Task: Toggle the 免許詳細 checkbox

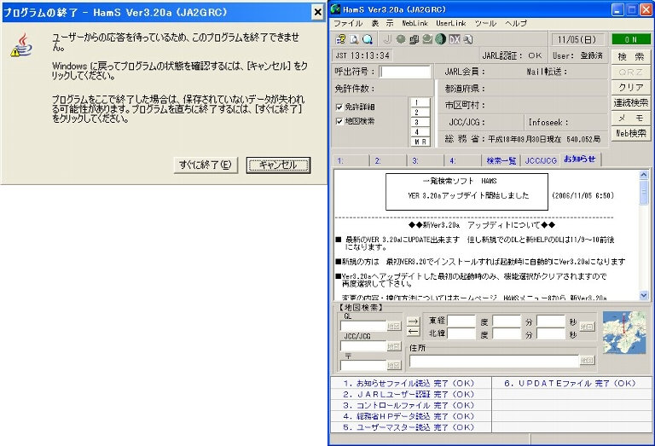Action: point(339,107)
